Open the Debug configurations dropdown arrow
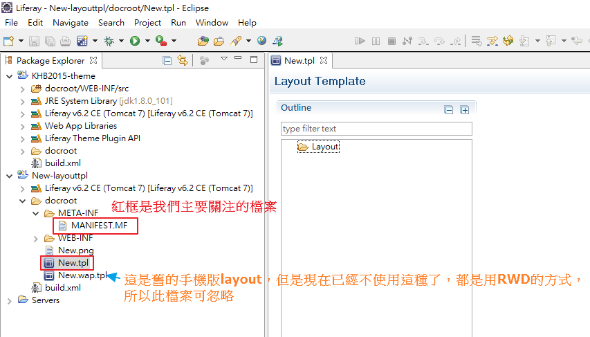 (x=121, y=41)
